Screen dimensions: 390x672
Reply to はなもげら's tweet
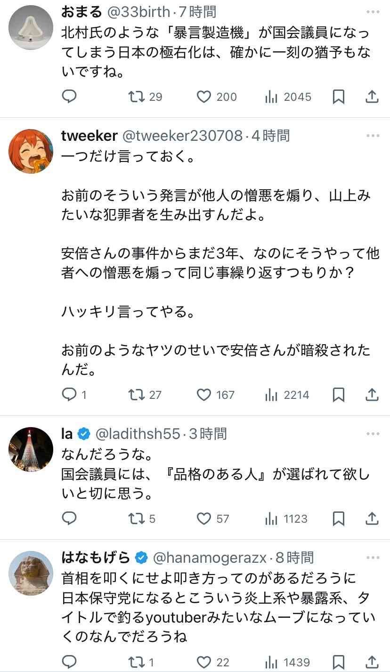click(x=69, y=662)
